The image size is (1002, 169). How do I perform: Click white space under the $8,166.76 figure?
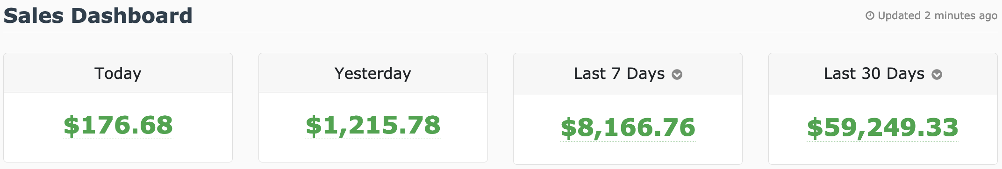tap(628, 153)
